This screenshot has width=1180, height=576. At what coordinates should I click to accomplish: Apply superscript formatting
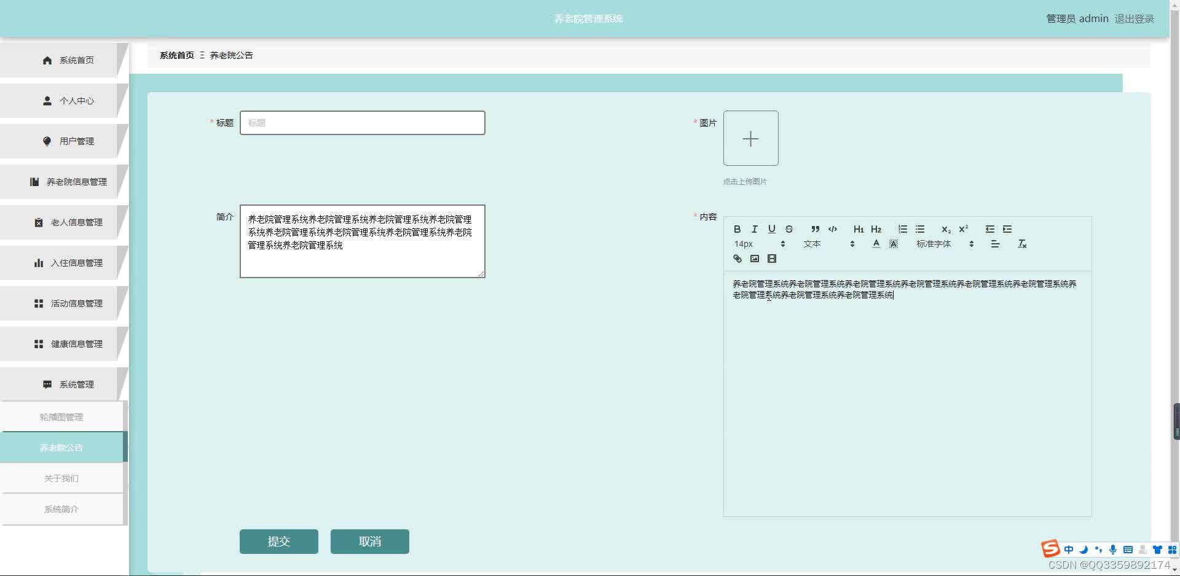click(x=964, y=229)
